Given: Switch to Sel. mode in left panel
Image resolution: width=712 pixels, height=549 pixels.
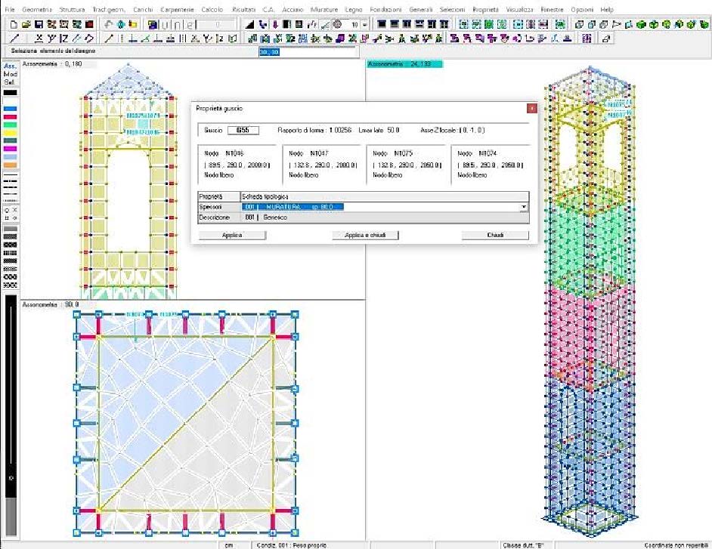Looking at the screenshot, I should [10, 82].
